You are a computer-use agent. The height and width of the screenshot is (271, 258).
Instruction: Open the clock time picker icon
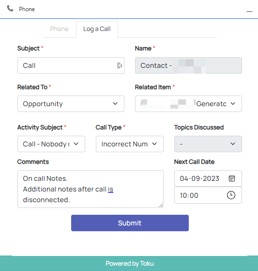point(231,195)
